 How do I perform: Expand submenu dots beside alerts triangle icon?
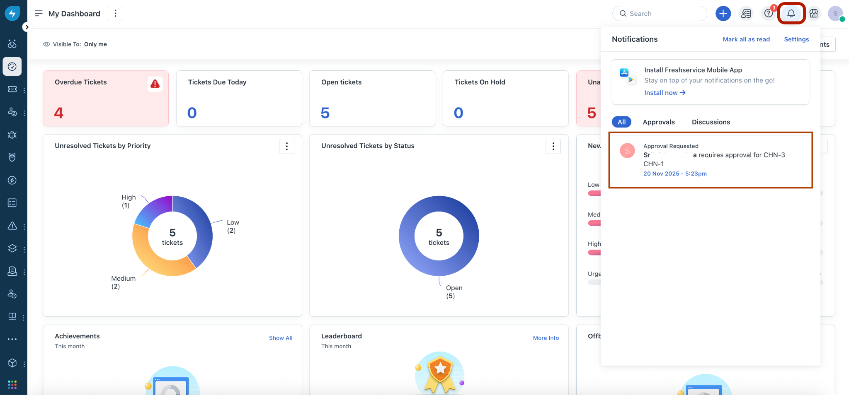24,227
